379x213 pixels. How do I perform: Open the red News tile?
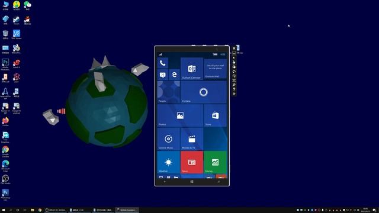pos(192,162)
